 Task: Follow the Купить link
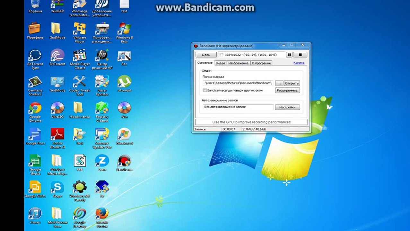pos(299,63)
